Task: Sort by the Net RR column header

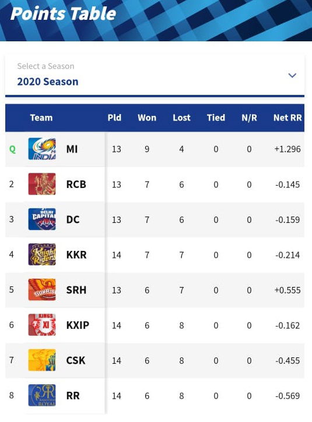Action: pyautogui.click(x=288, y=118)
